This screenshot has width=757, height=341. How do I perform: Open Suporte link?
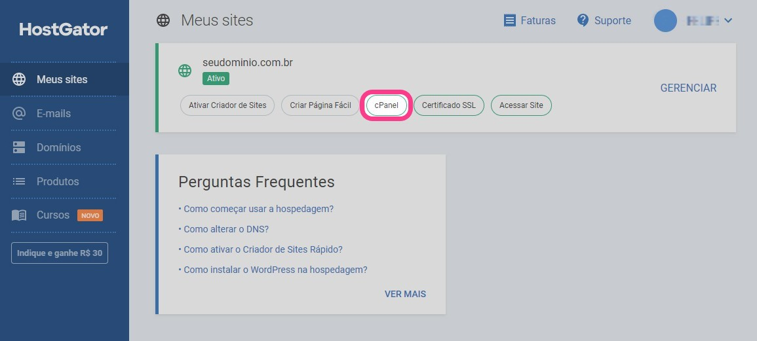coord(613,20)
